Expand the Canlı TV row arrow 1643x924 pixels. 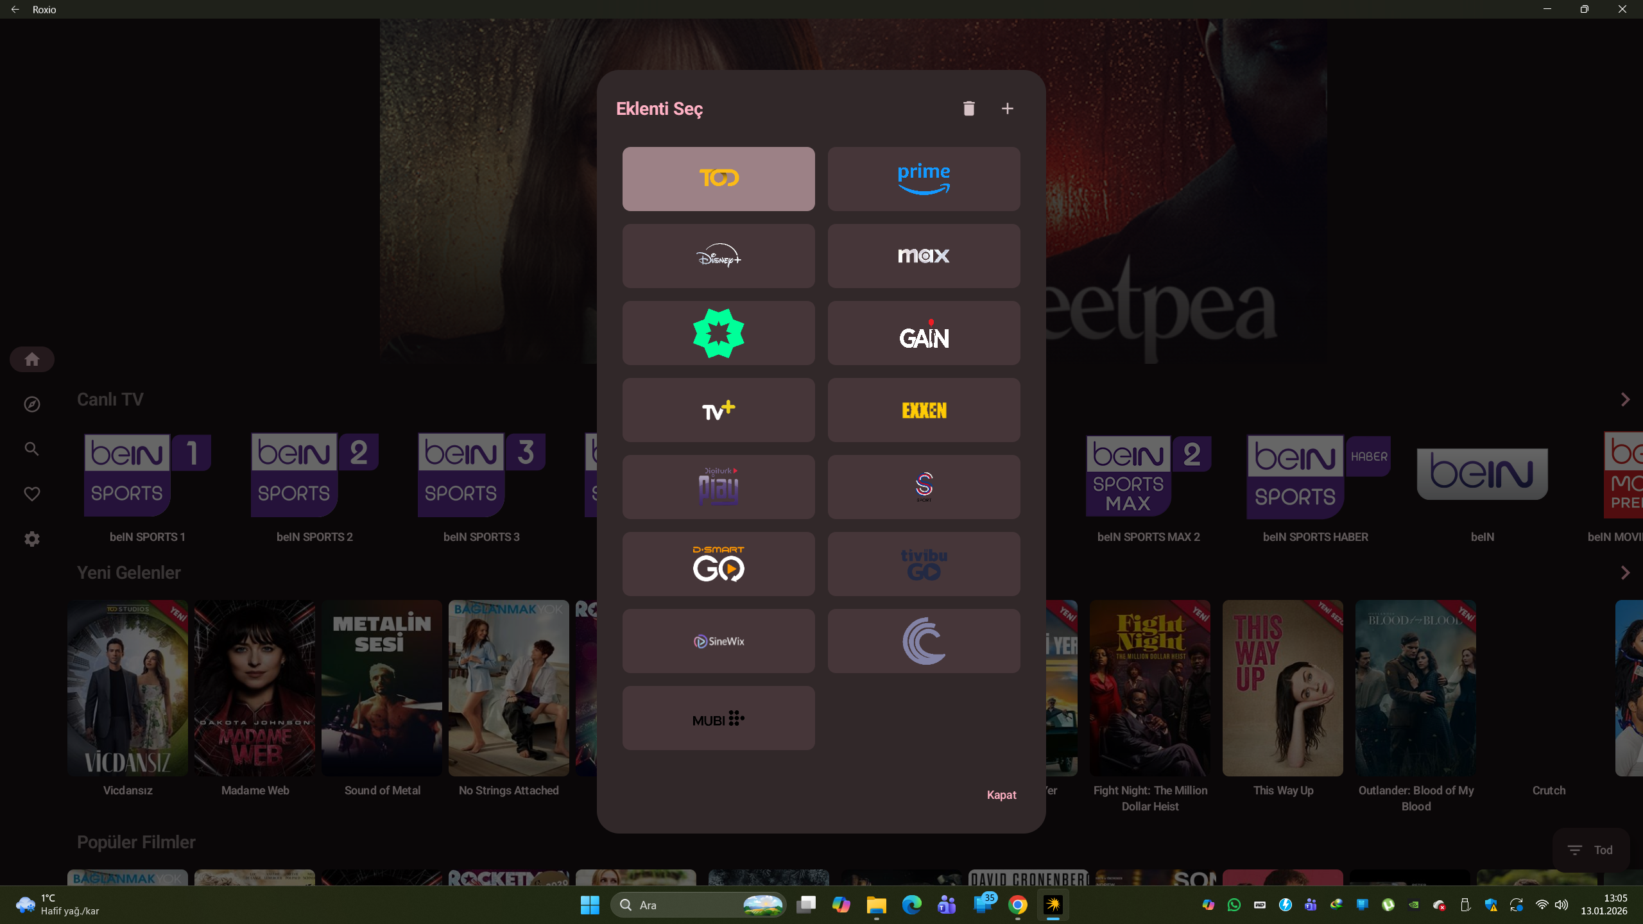[1625, 400]
